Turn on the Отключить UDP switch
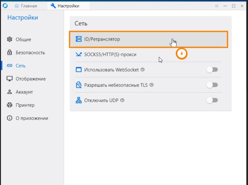This screenshot has height=185, width=248. (x=212, y=100)
